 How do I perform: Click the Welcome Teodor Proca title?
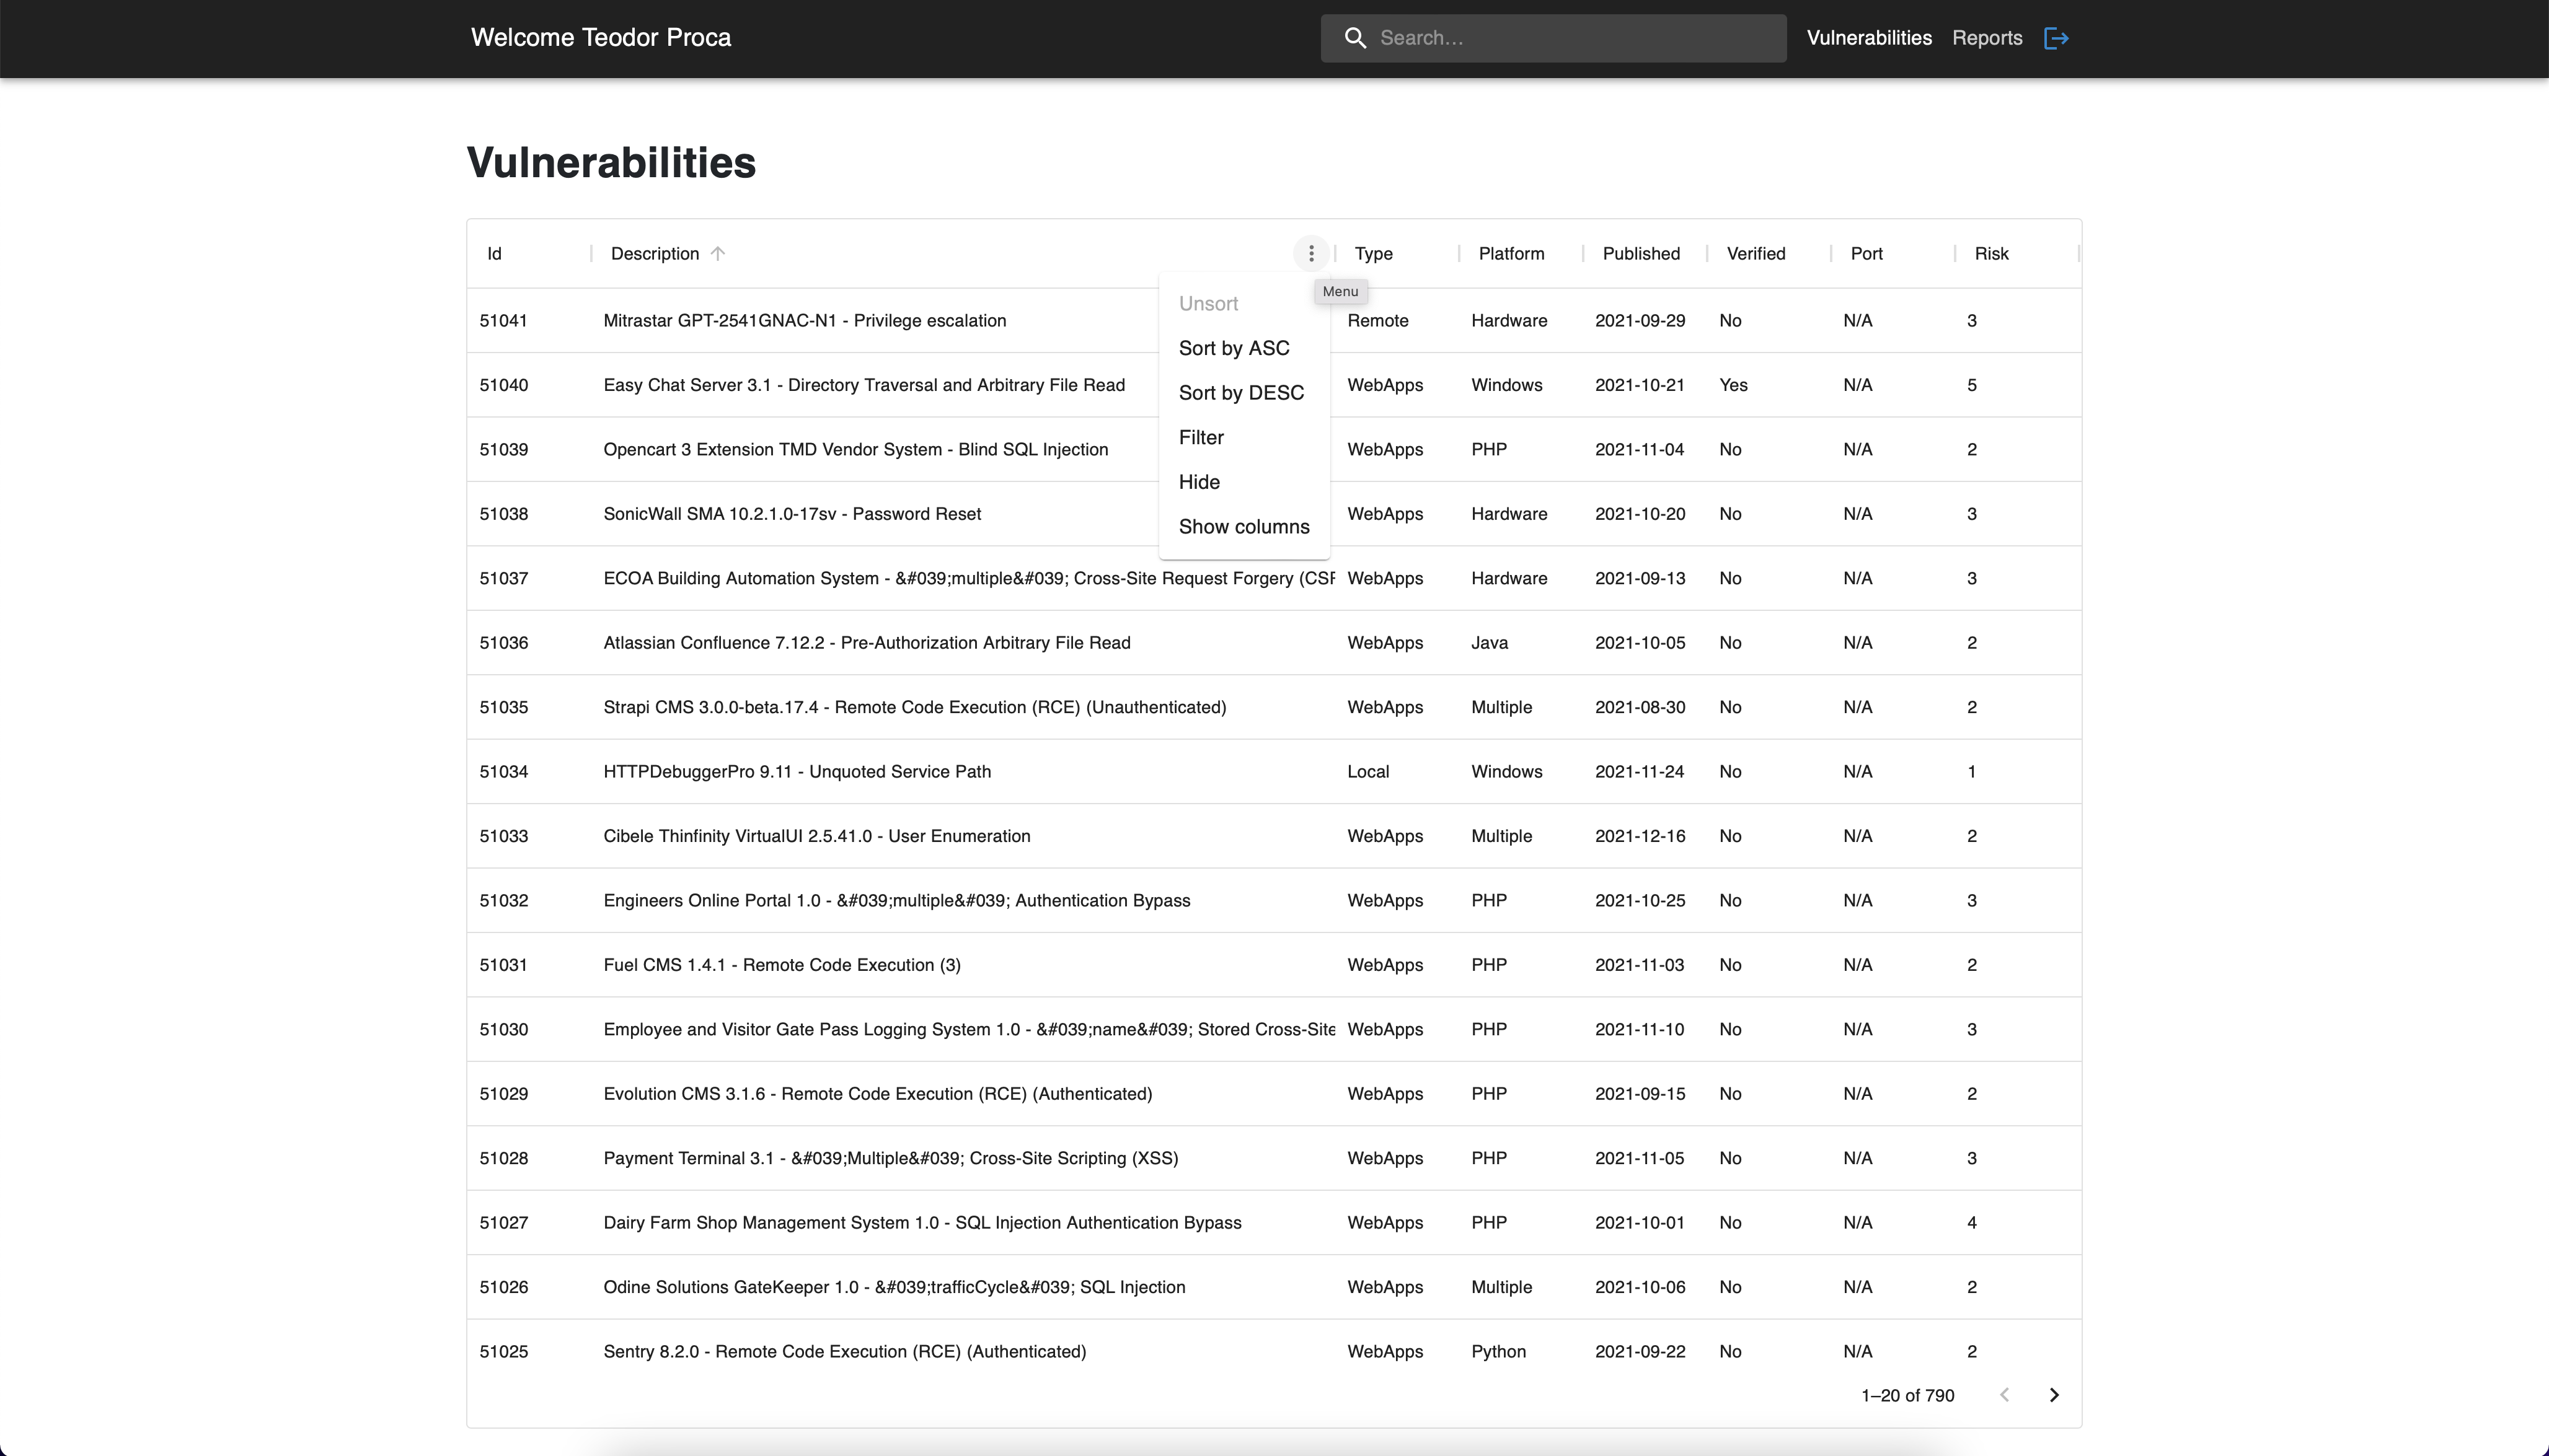pos(600,38)
